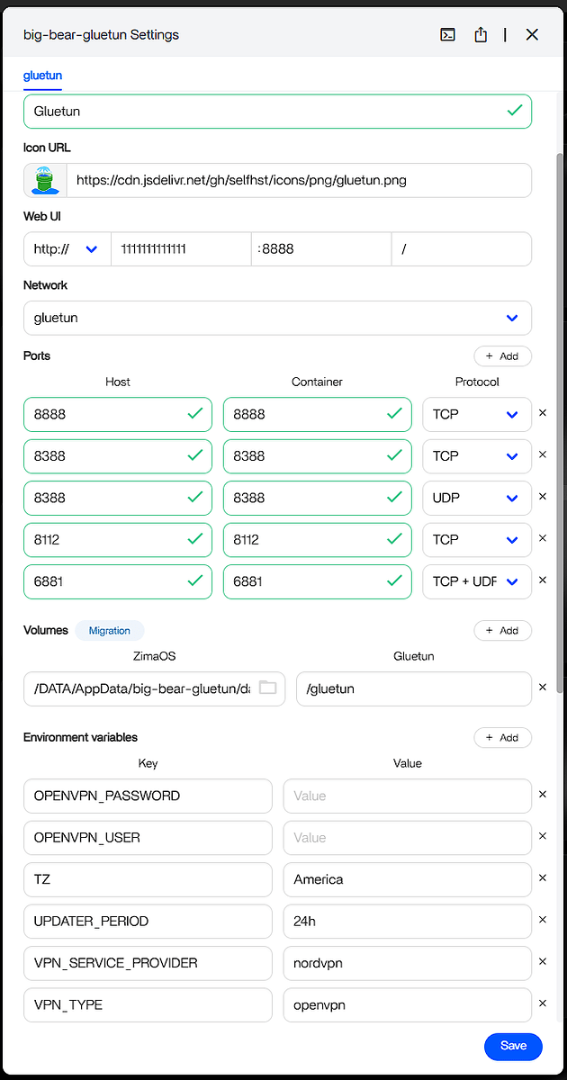Open folder browser for ZimaOS volume path
Screen dimensions: 567x1080
[267, 688]
